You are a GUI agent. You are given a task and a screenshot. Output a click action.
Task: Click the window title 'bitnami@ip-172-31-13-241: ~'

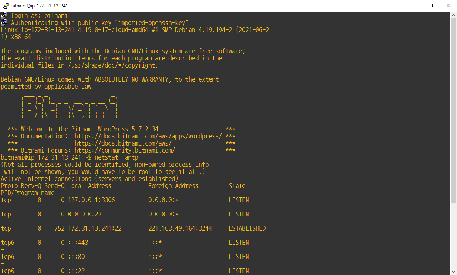pyautogui.click(x=42, y=6)
